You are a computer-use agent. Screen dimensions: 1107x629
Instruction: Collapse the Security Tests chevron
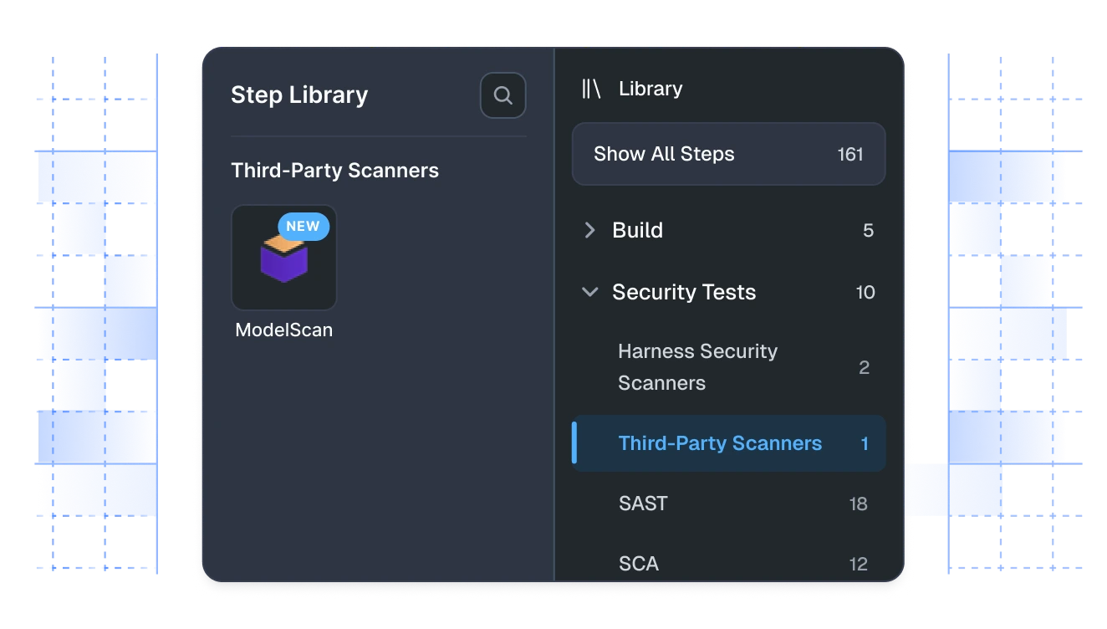(589, 292)
